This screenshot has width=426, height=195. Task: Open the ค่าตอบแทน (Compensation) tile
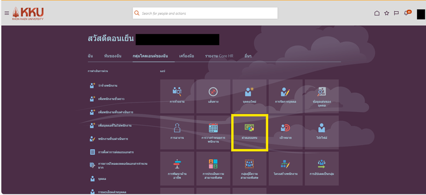tap(249, 132)
